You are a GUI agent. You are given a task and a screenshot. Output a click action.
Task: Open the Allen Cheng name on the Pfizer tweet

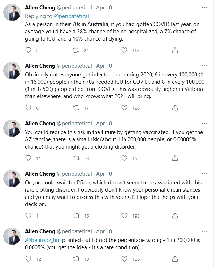pos(40,174)
